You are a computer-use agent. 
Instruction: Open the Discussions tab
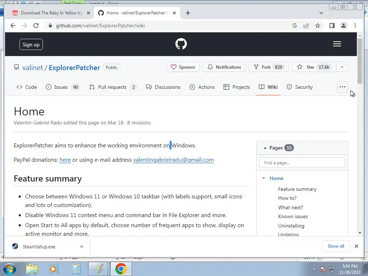tap(163, 87)
